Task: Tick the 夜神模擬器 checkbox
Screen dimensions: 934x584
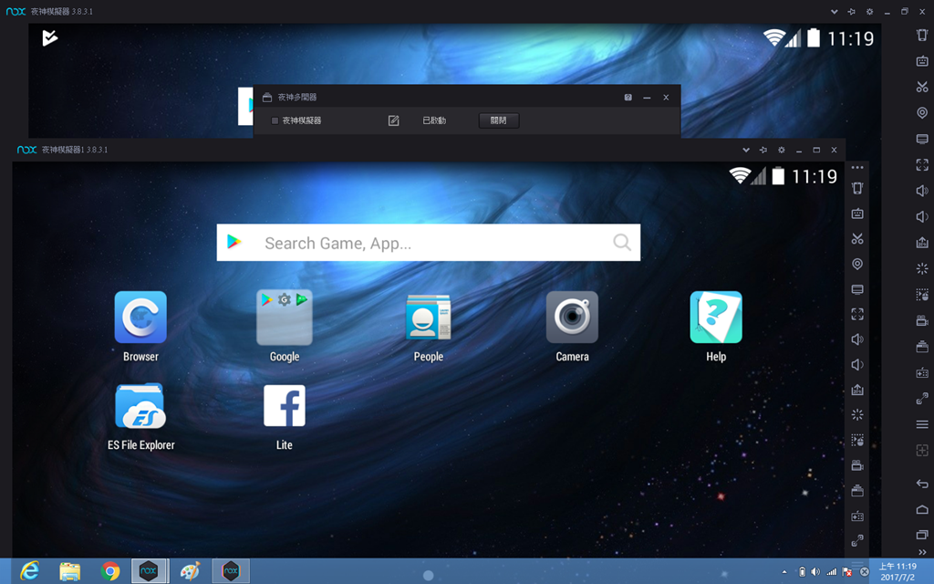Action: tap(275, 120)
